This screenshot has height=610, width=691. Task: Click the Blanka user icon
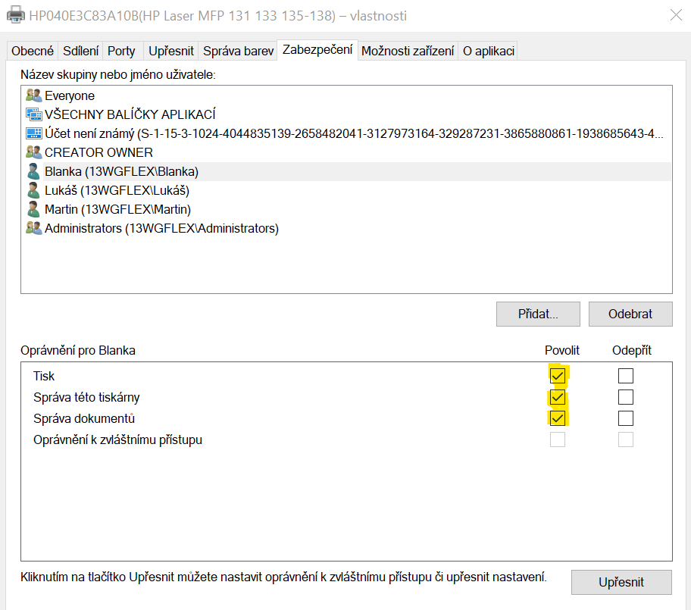pyautogui.click(x=33, y=171)
